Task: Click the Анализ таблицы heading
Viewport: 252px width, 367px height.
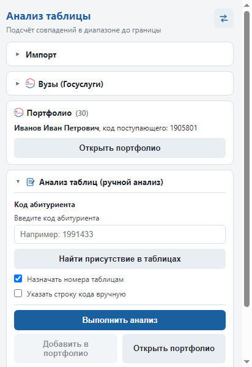Action: point(48,17)
